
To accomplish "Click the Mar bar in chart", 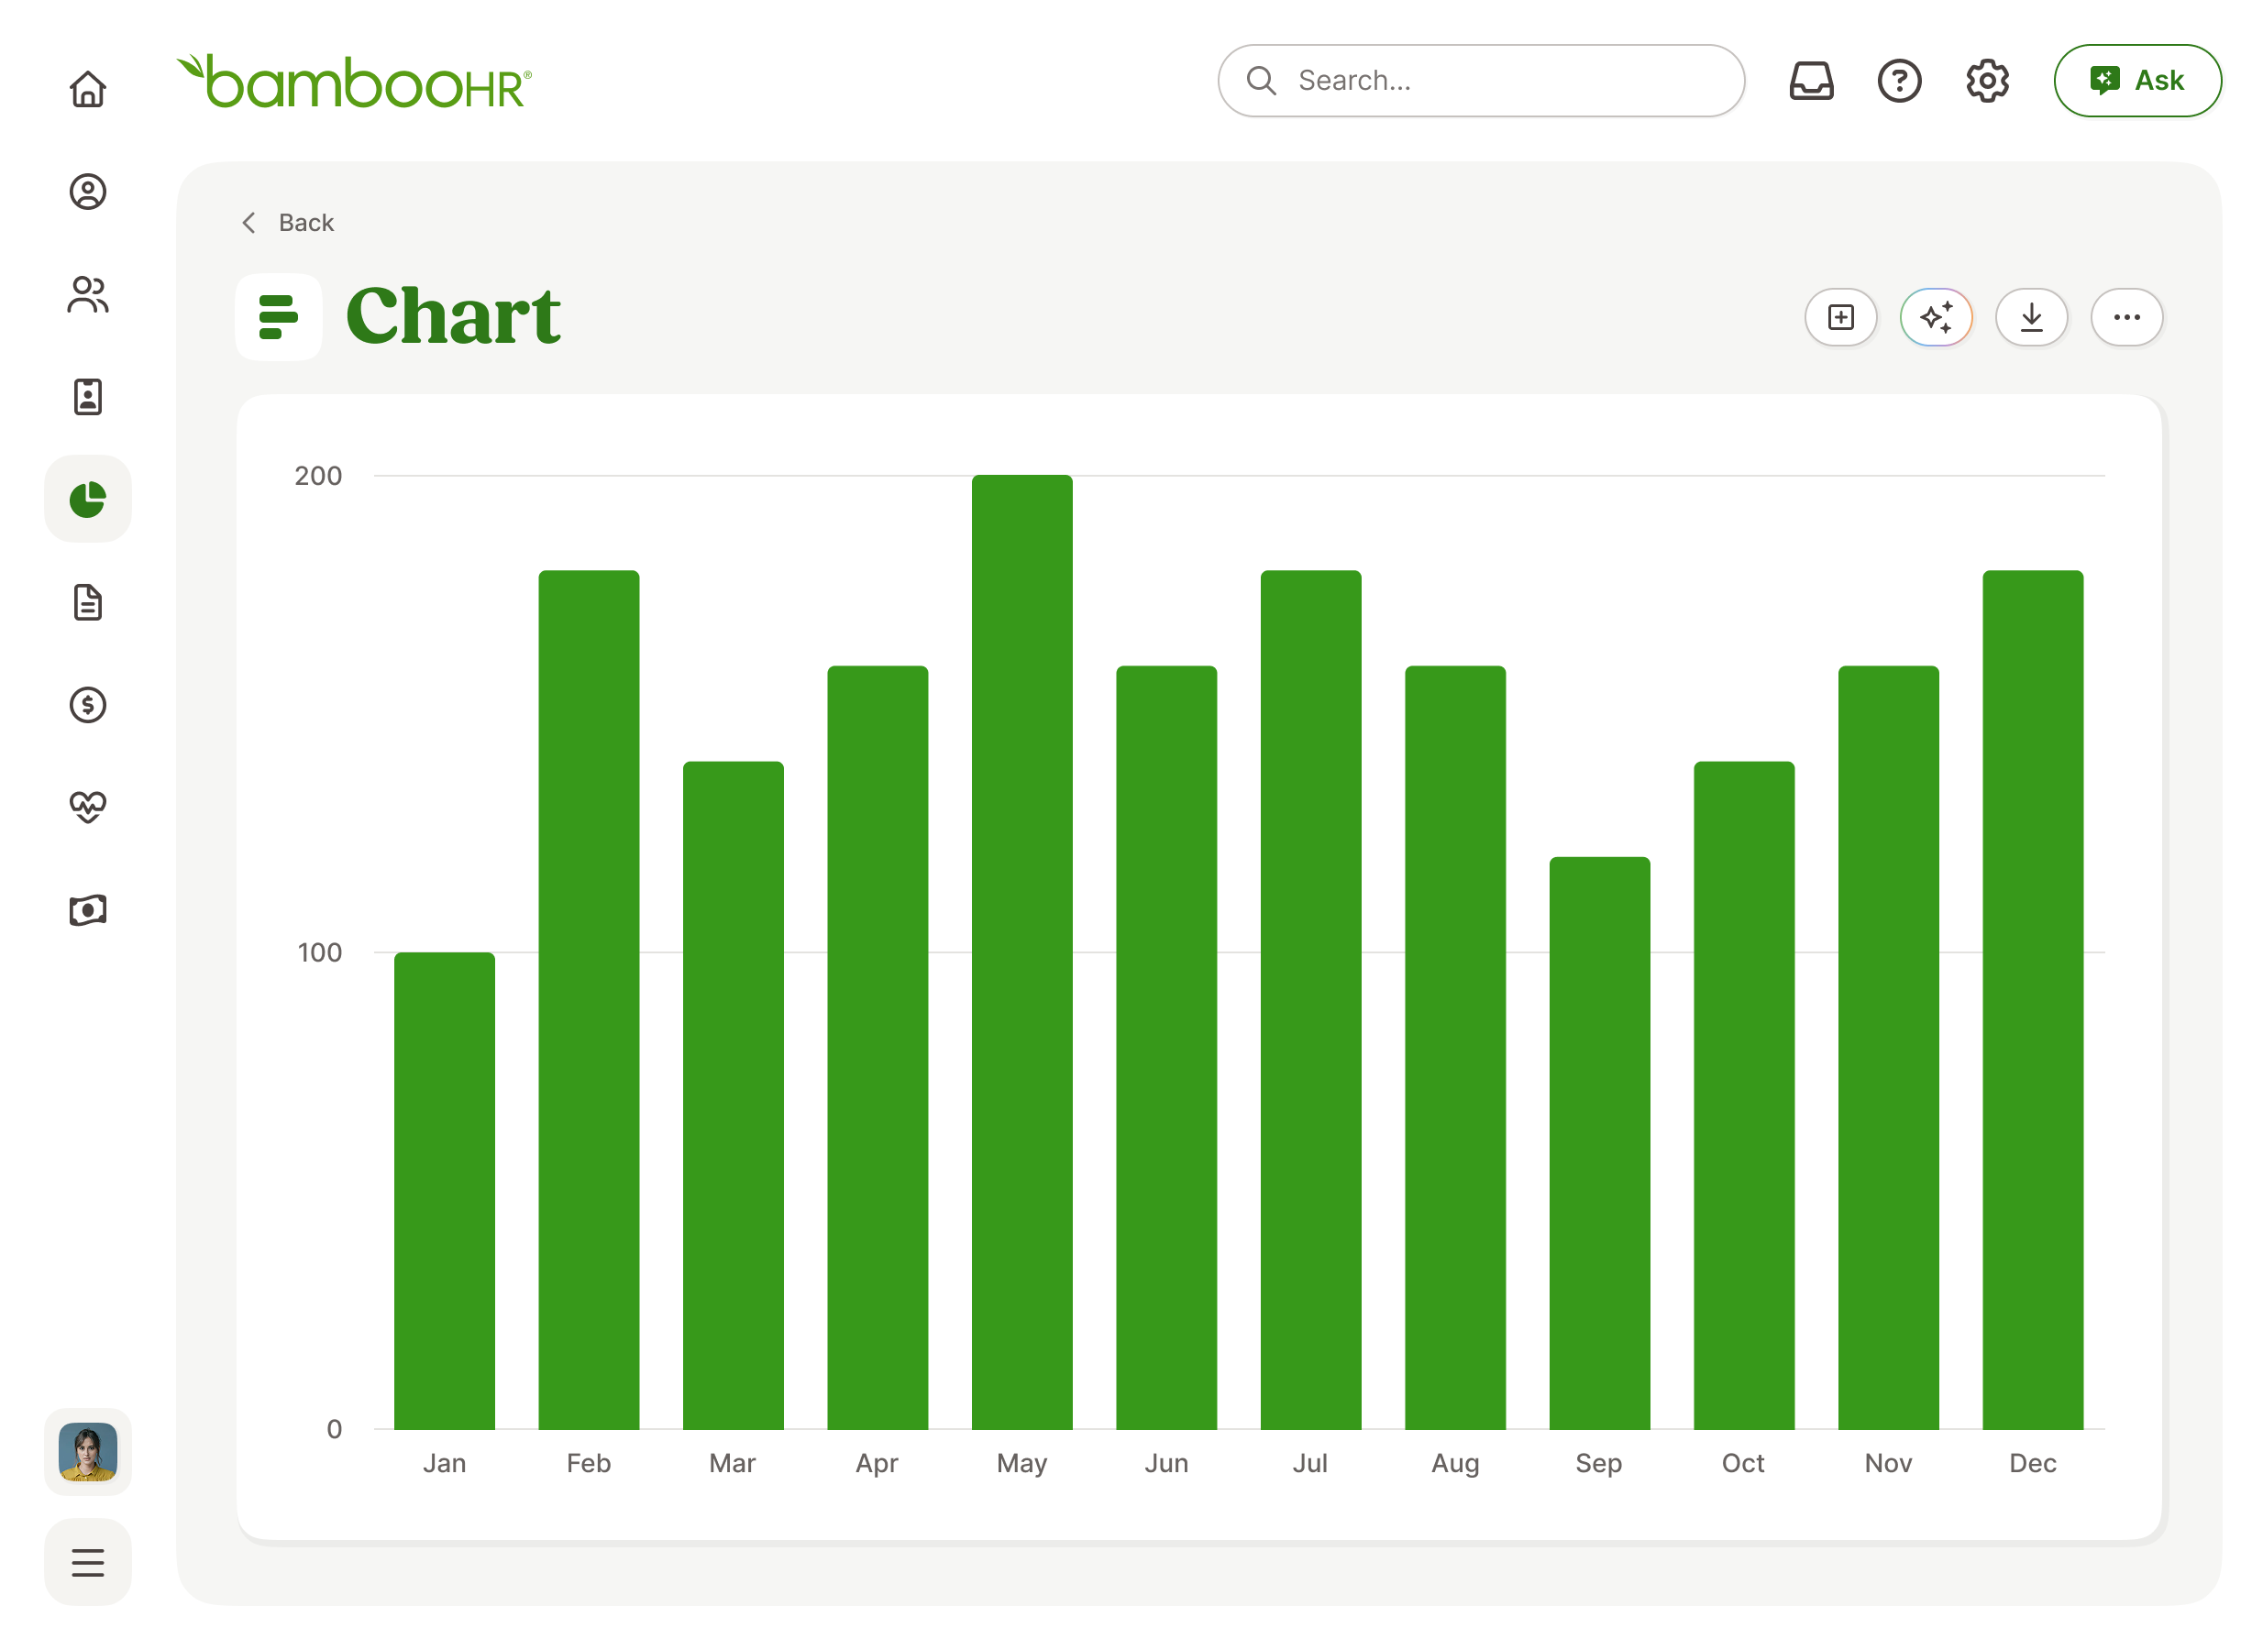I will pyautogui.click(x=734, y=1095).
